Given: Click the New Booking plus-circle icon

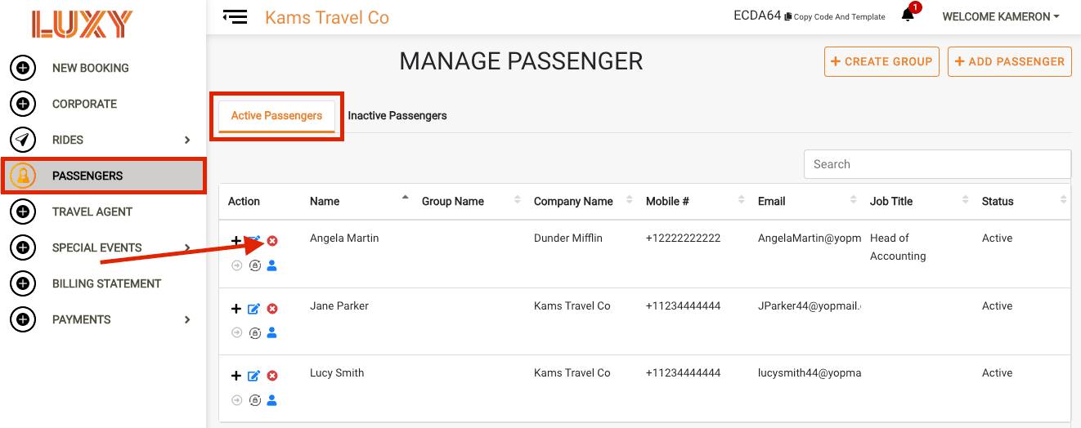Looking at the screenshot, I should pos(23,68).
